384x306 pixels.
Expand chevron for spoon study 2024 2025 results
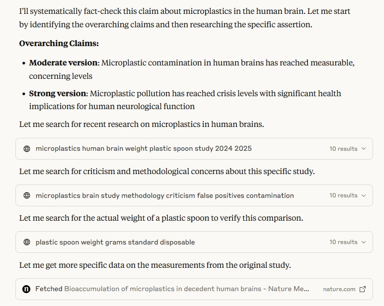(364, 149)
